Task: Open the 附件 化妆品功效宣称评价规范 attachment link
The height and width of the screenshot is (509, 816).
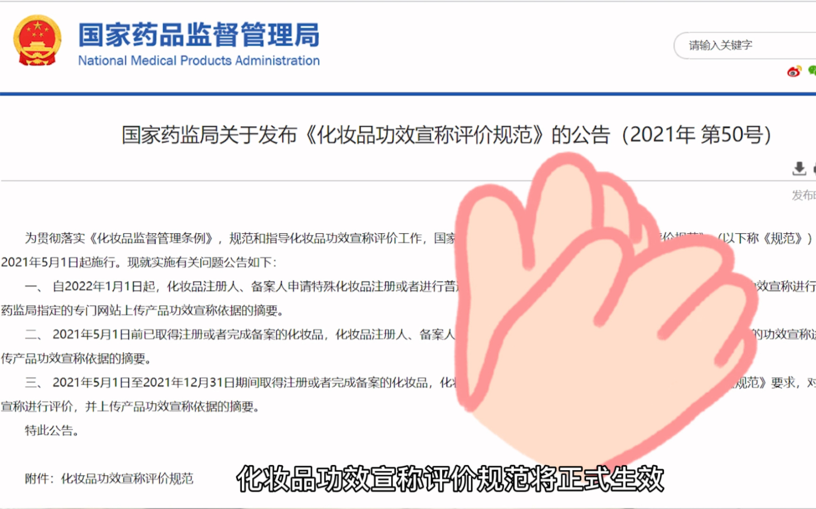Action: coord(127,479)
